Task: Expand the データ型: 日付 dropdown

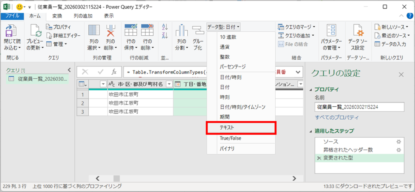Action: pos(224,27)
